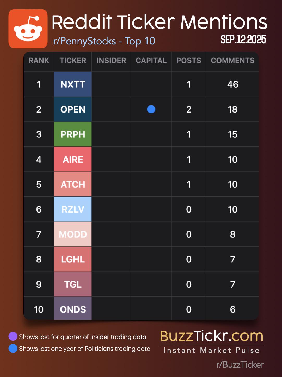This screenshot has width=282, height=377.
Task: Select the OPEN ticker cell
Action: 73,109
